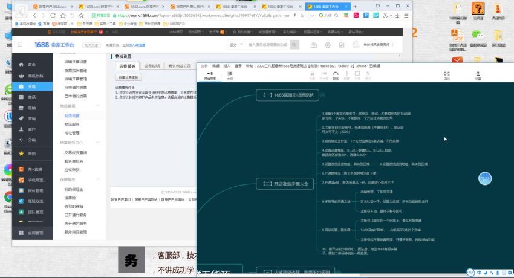Open the 服务 dropdown in search bar
This screenshot has height=278, width=514.
click(x=236, y=45)
